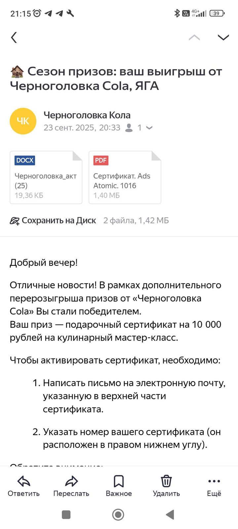This screenshot has height=529, width=238.
Task: Tap the battery indicator in status bar
Action: [x=217, y=14]
